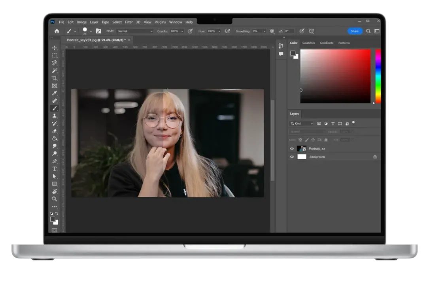The image size is (427, 282).
Task: Open the smoothing options gear icon
Action: 272,31
